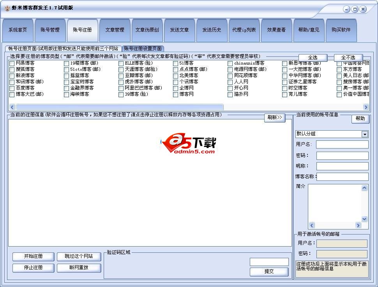The width and height of the screenshot is (378, 287).
Task: Click 跳过这个网站 to skip site
Action: pos(79,257)
